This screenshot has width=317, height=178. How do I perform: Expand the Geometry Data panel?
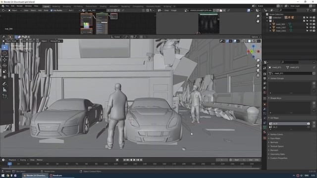[x=277, y=154]
